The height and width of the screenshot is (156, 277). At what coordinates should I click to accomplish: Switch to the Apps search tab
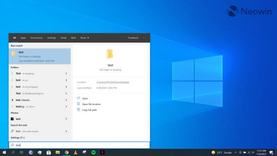pos(23,38)
